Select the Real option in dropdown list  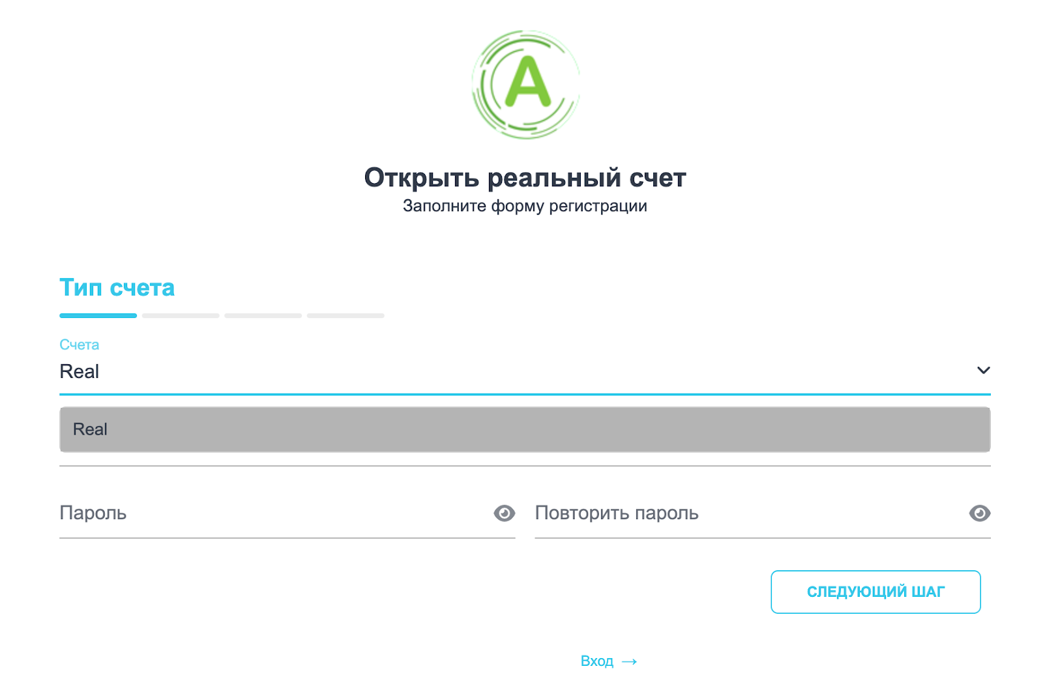[x=525, y=429]
